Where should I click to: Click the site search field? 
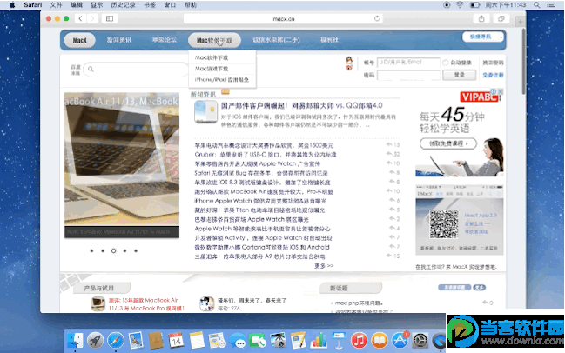pyautogui.click(x=136, y=69)
